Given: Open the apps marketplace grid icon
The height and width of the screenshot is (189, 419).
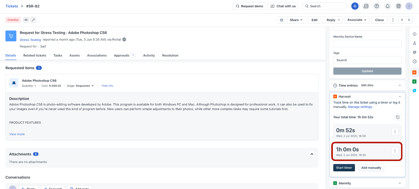Looking at the screenshot, I should [x=399, y=6].
